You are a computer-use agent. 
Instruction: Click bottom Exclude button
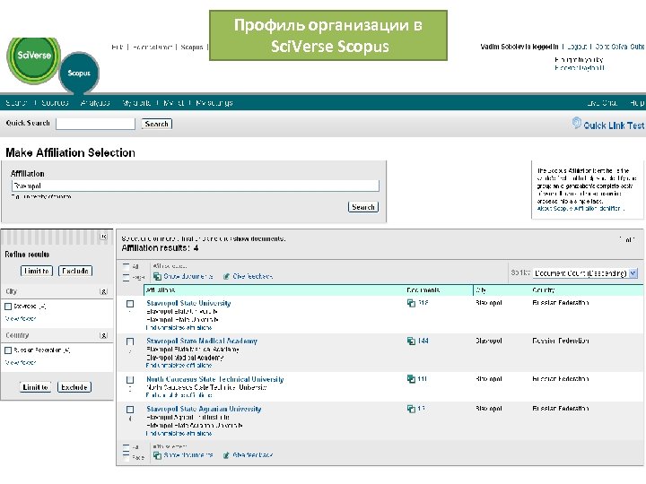[74, 387]
